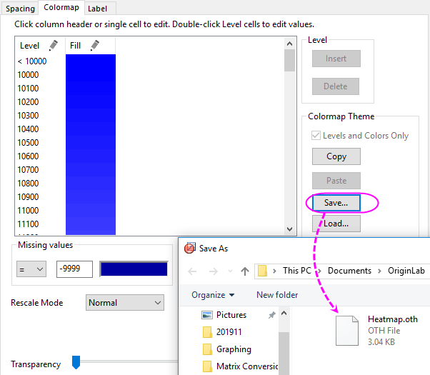Image resolution: width=430 pixels, height=375 pixels.
Task: Switch to the Spacing tab
Action: [20, 9]
